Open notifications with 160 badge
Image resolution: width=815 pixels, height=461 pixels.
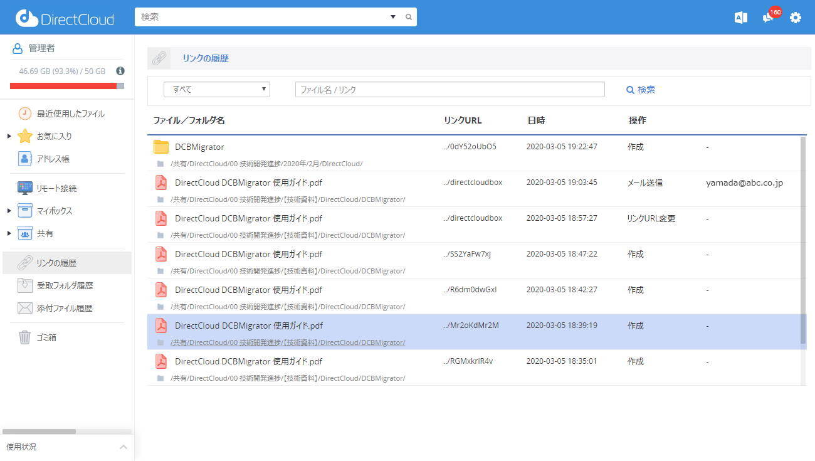tap(769, 17)
